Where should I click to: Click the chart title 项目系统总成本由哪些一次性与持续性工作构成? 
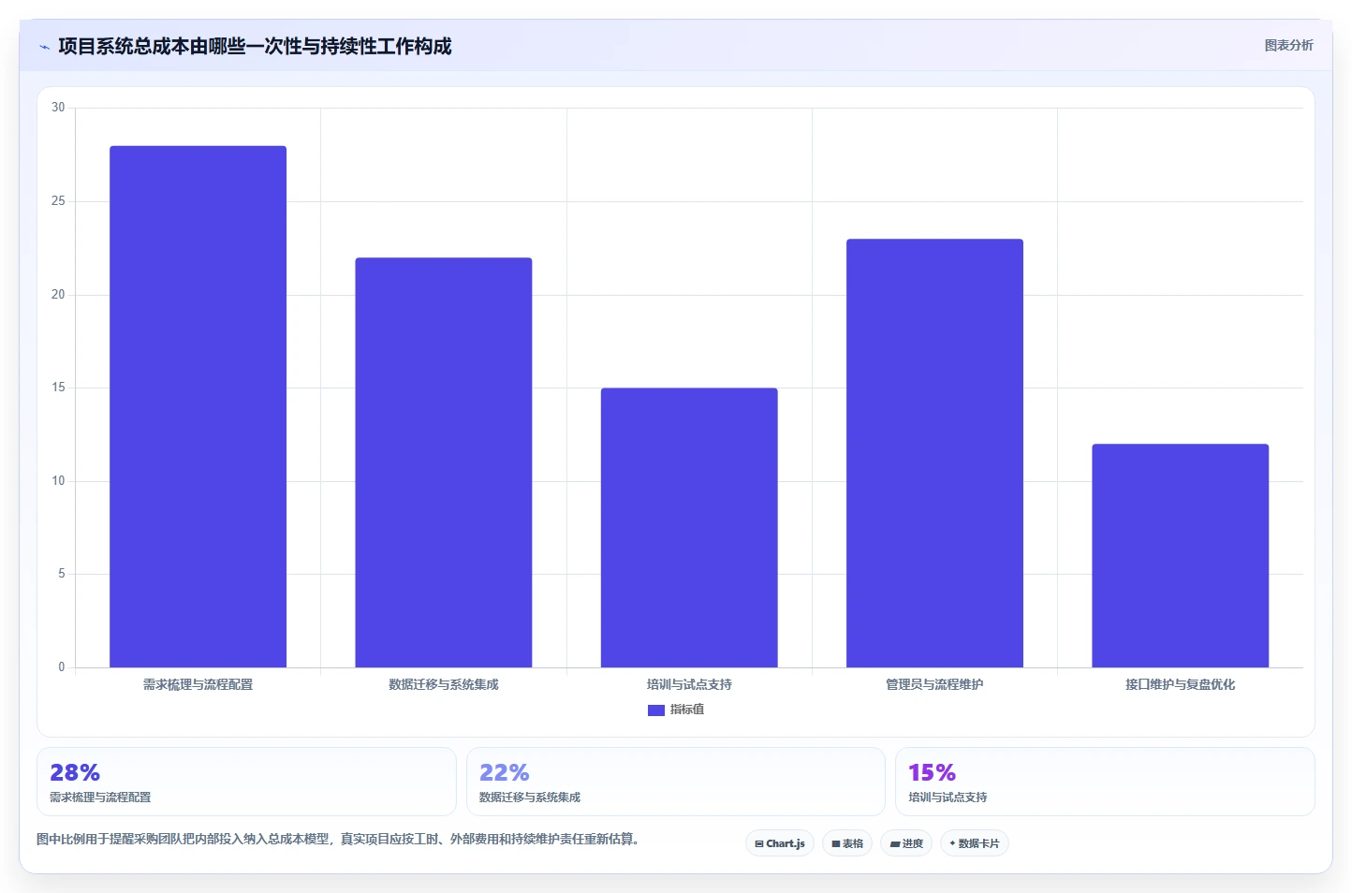(x=255, y=46)
